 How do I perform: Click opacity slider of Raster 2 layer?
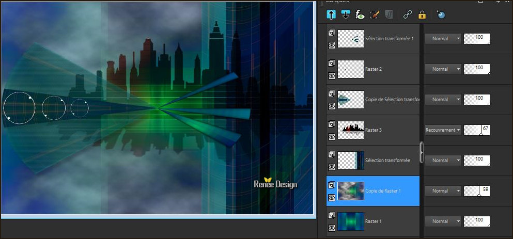pos(477,69)
